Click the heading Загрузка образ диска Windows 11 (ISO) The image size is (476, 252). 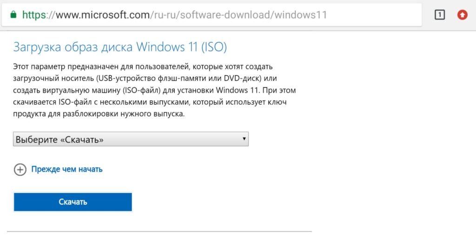(120, 47)
